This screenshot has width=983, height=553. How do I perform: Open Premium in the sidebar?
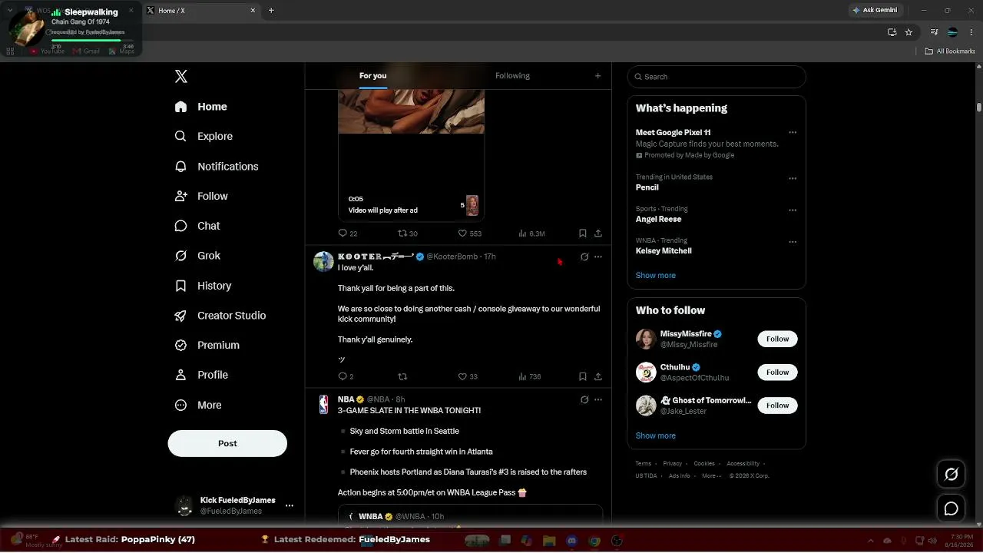(207, 345)
